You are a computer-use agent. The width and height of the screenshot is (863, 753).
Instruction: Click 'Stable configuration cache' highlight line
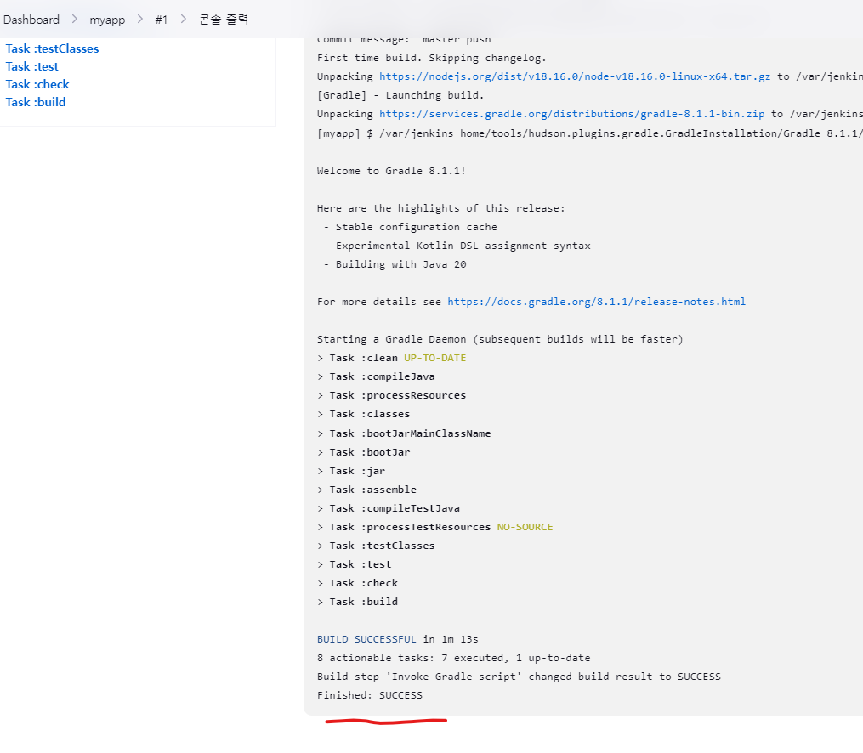pyautogui.click(x=411, y=227)
